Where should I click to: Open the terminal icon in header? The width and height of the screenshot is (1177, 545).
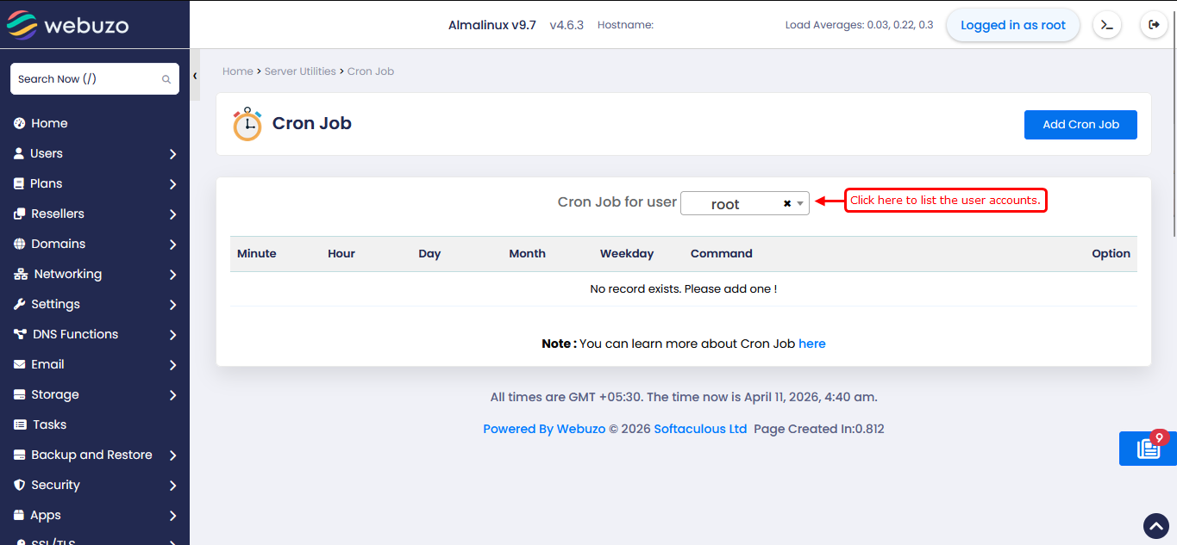click(x=1107, y=25)
